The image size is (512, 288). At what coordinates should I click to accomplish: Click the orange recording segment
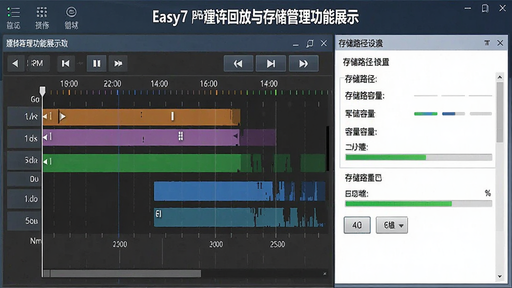(141, 117)
